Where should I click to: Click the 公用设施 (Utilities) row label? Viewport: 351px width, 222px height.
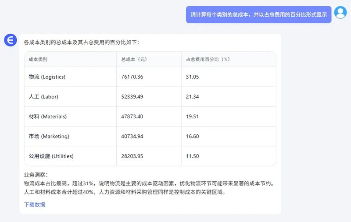pos(51,156)
